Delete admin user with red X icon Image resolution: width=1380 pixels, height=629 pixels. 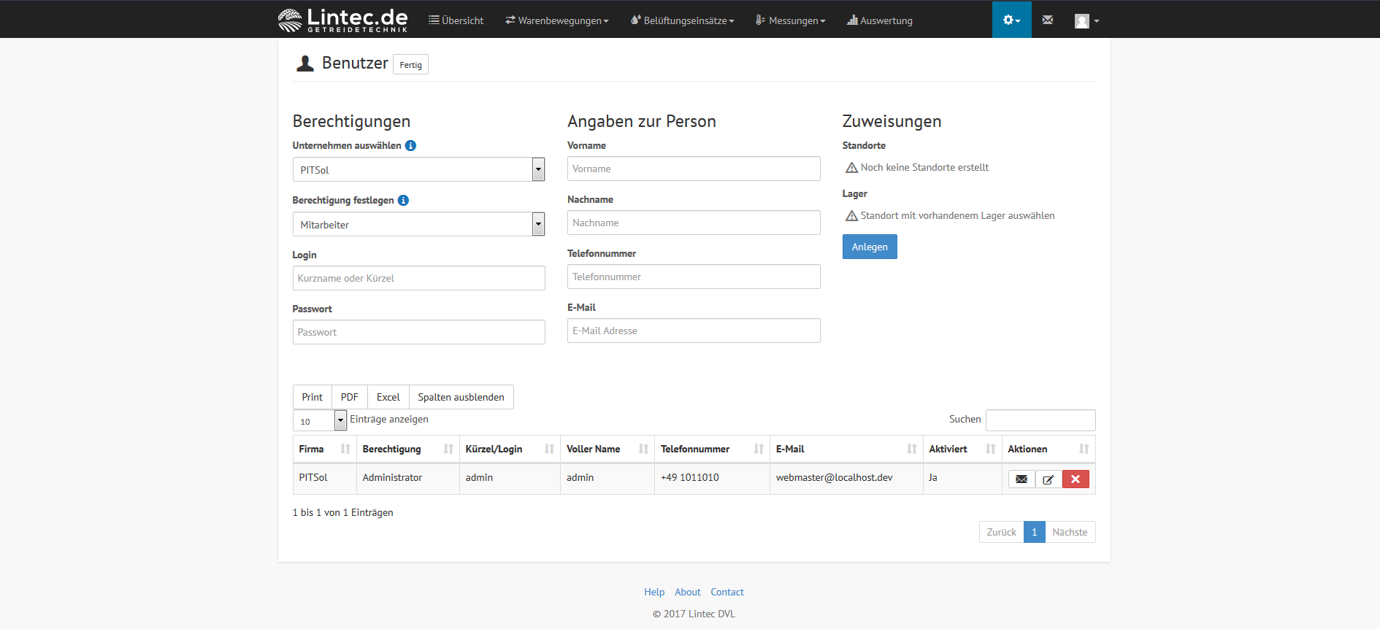click(x=1075, y=479)
